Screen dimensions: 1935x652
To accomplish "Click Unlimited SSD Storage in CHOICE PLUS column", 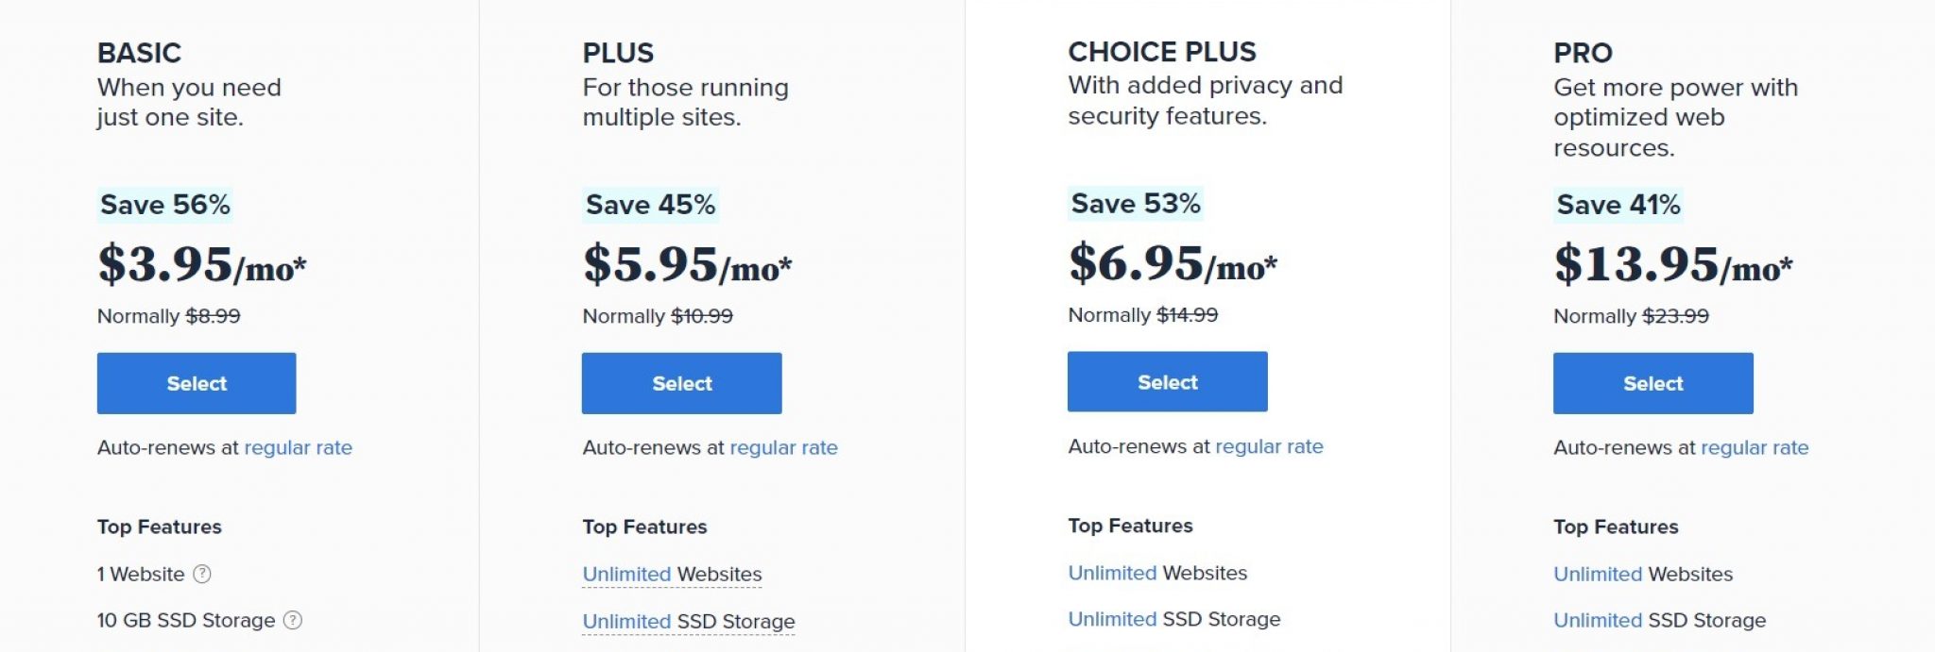I will pyautogui.click(x=1173, y=619).
